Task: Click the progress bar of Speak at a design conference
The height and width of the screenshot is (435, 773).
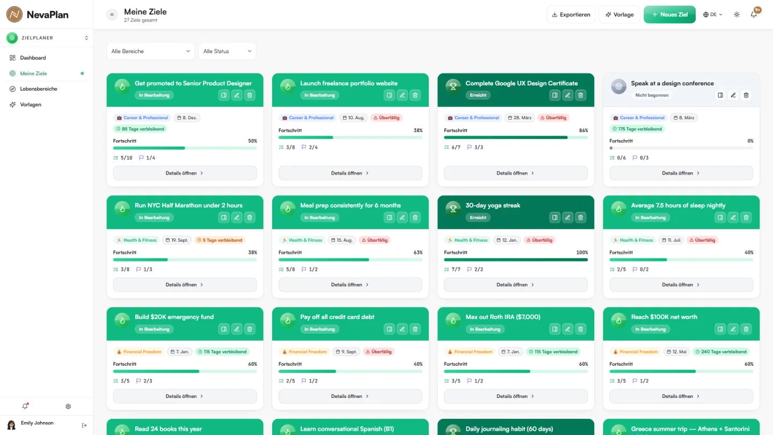Action: pyautogui.click(x=681, y=148)
